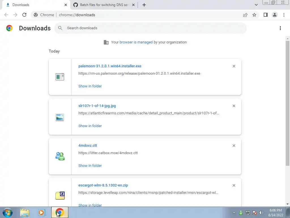Remove palemoon installer from the list
The width and height of the screenshot is (290, 218).
234,66
